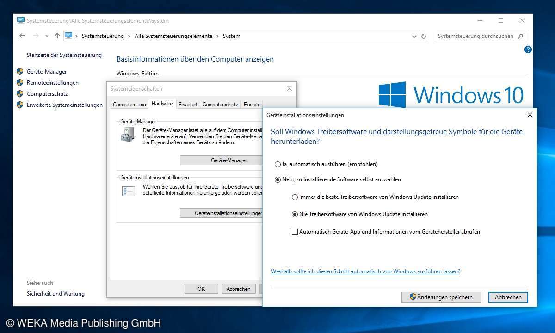The width and height of the screenshot is (555, 333).
Task: Click Abbrechen in Geräteinstallationseinstellungen dialog
Action: (508, 297)
